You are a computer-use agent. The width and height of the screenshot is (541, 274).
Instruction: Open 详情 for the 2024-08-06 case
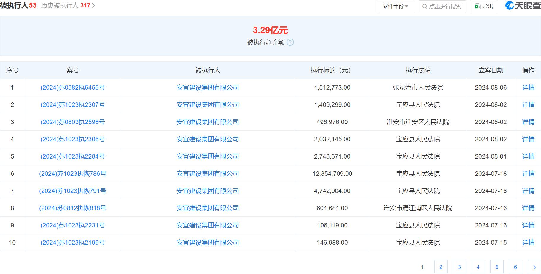coord(528,88)
